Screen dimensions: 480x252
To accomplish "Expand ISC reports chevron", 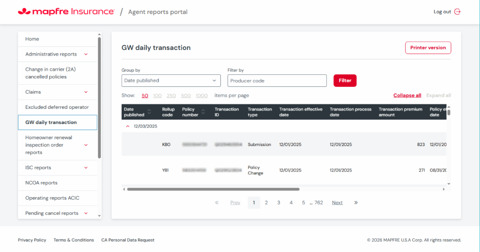I will [x=86, y=168].
